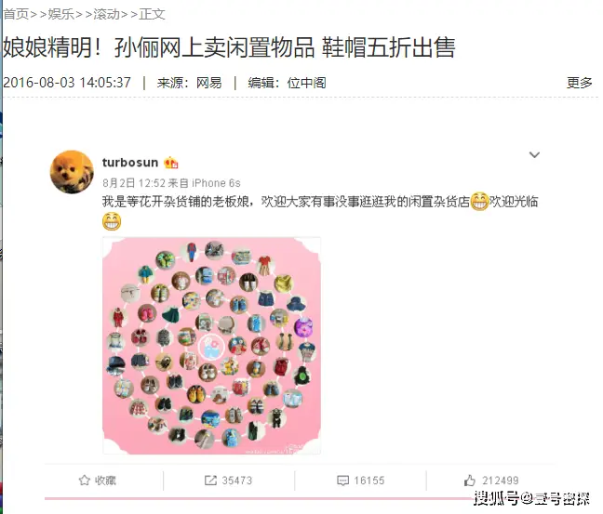Click the thumbs-up like icon
This screenshot has height=514, width=603.
pos(470,481)
